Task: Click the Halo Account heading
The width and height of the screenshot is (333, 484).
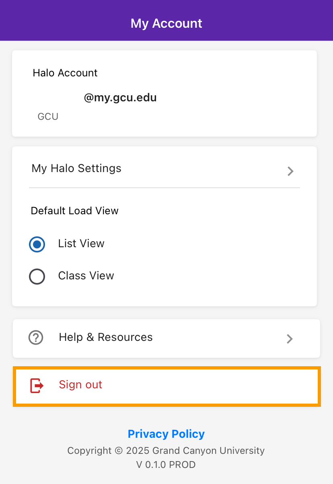Action: [x=65, y=73]
